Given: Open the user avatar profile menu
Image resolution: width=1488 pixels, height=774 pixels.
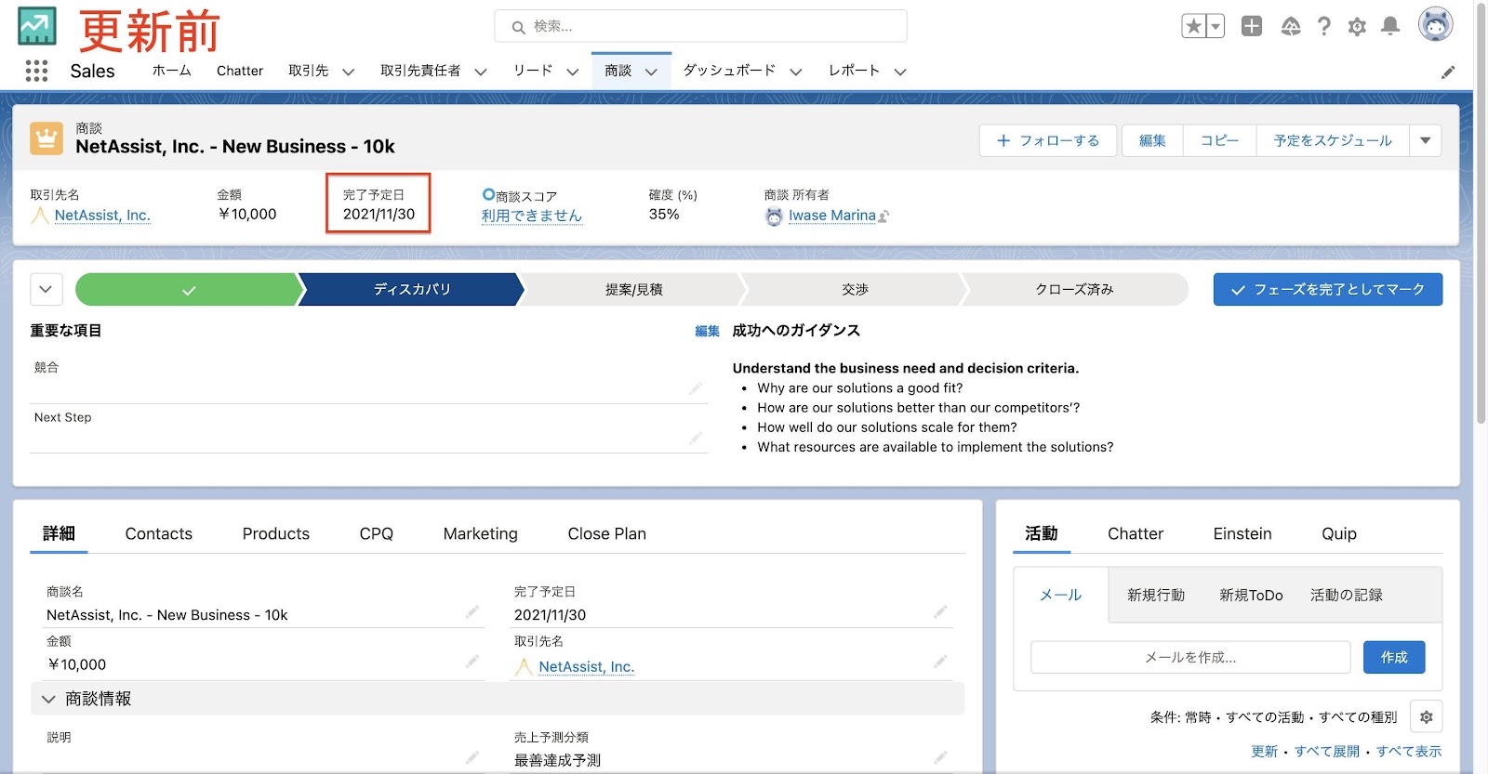Looking at the screenshot, I should 1435,25.
